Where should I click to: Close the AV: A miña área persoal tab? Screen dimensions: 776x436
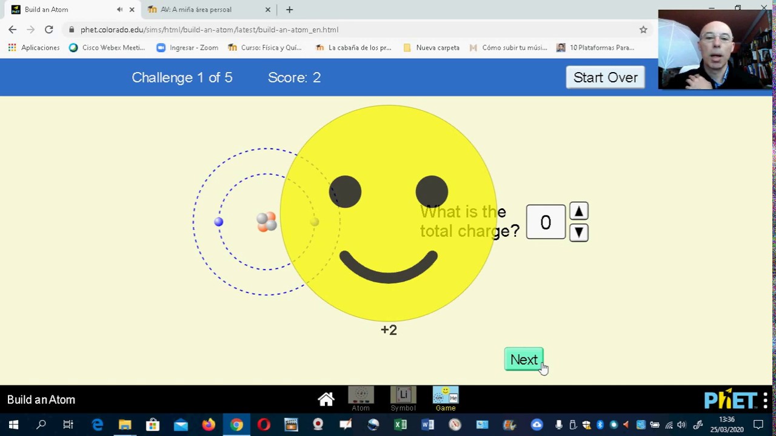pyautogui.click(x=267, y=10)
